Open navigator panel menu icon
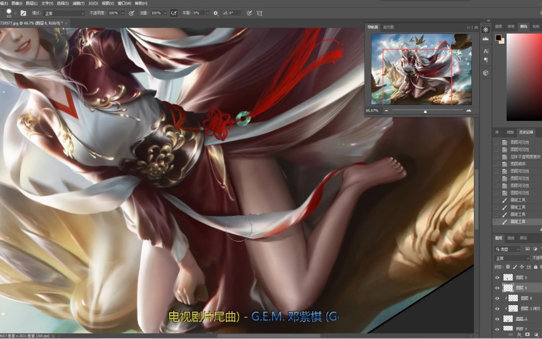 pos(476,27)
